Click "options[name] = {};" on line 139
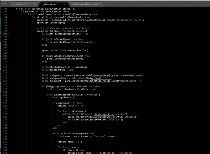 tap(70, 142)
